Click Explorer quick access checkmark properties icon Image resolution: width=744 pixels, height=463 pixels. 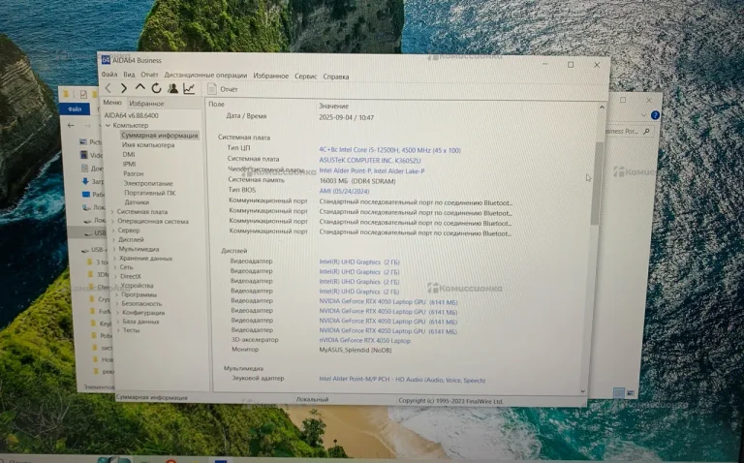pos(83,94)
